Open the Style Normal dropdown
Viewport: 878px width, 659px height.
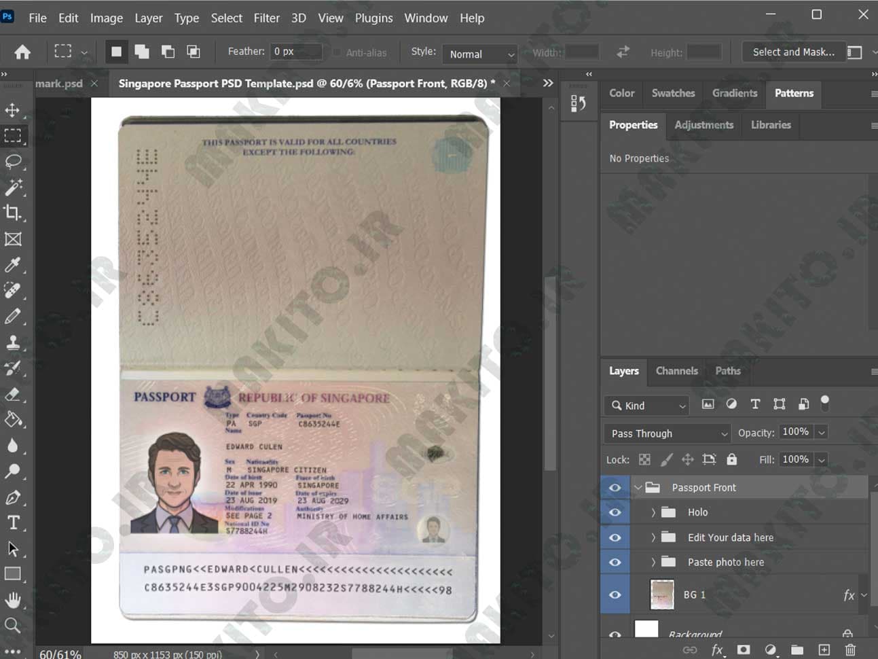[480, 54]
